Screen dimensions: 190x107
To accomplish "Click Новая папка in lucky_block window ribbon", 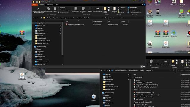I will click(x=105, y=10).
